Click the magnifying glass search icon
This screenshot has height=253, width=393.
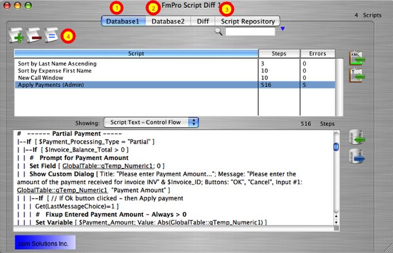[x=219, y=31]
